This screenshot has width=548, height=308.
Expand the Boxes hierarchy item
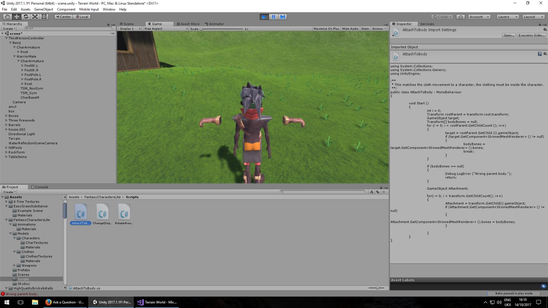(7, 116)
